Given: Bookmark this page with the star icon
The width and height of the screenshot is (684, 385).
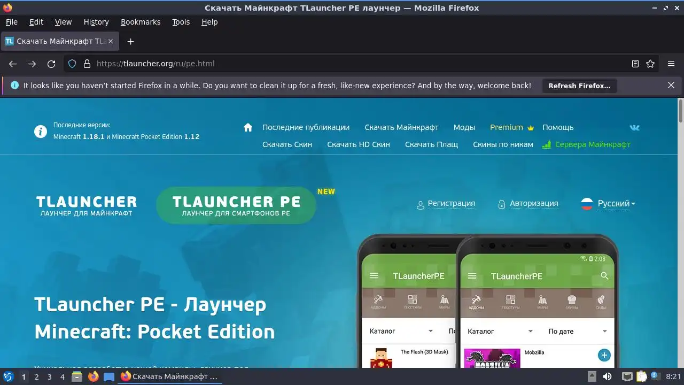Looking at the screenshot, I should pos(650,64).
